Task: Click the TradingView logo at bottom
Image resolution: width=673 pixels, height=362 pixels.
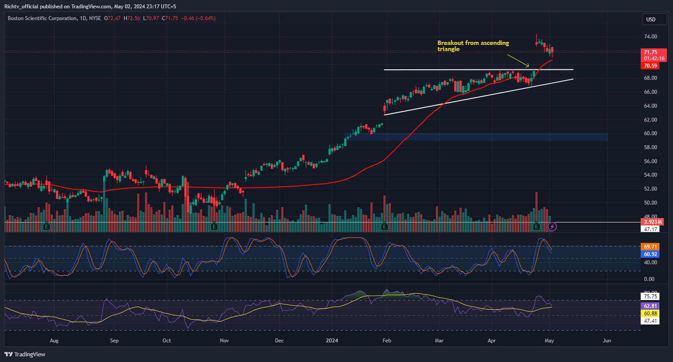Action: pos(25,354)
